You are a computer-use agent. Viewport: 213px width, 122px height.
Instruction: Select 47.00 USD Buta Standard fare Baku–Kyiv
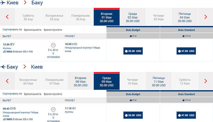[186, 115]
